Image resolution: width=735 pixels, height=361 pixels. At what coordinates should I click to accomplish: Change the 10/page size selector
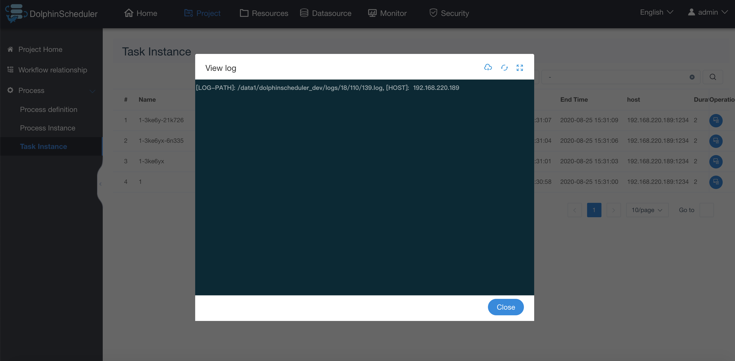(647, 210)
